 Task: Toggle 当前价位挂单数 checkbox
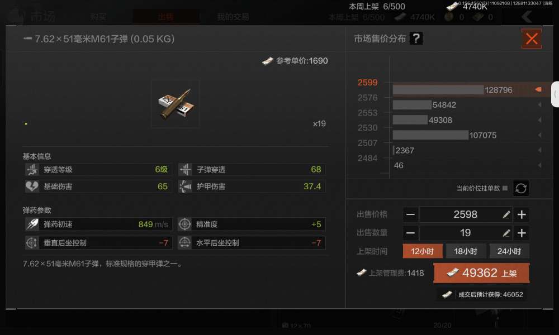click(505, 188)
